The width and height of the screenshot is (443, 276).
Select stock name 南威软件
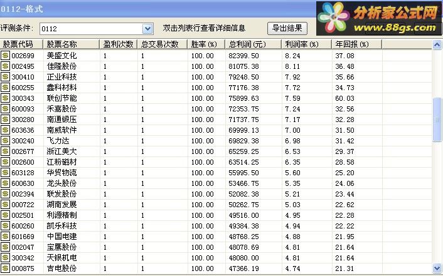coord(61,130)
